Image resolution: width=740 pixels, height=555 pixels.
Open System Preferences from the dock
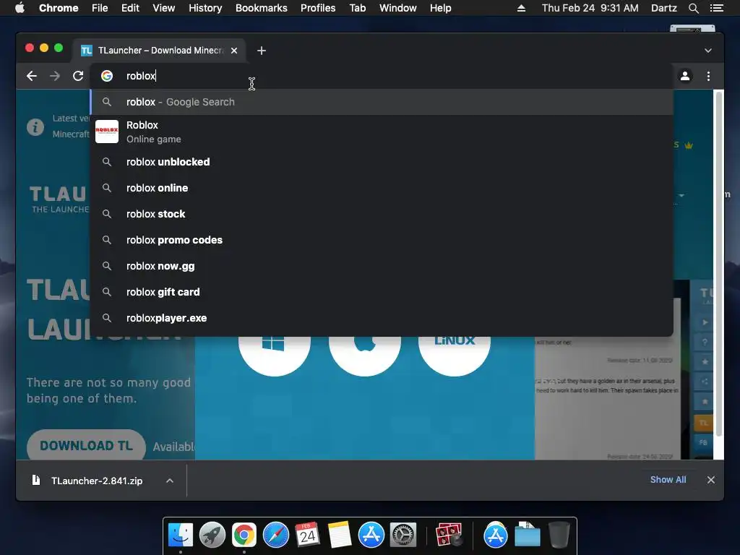[403, 535]
